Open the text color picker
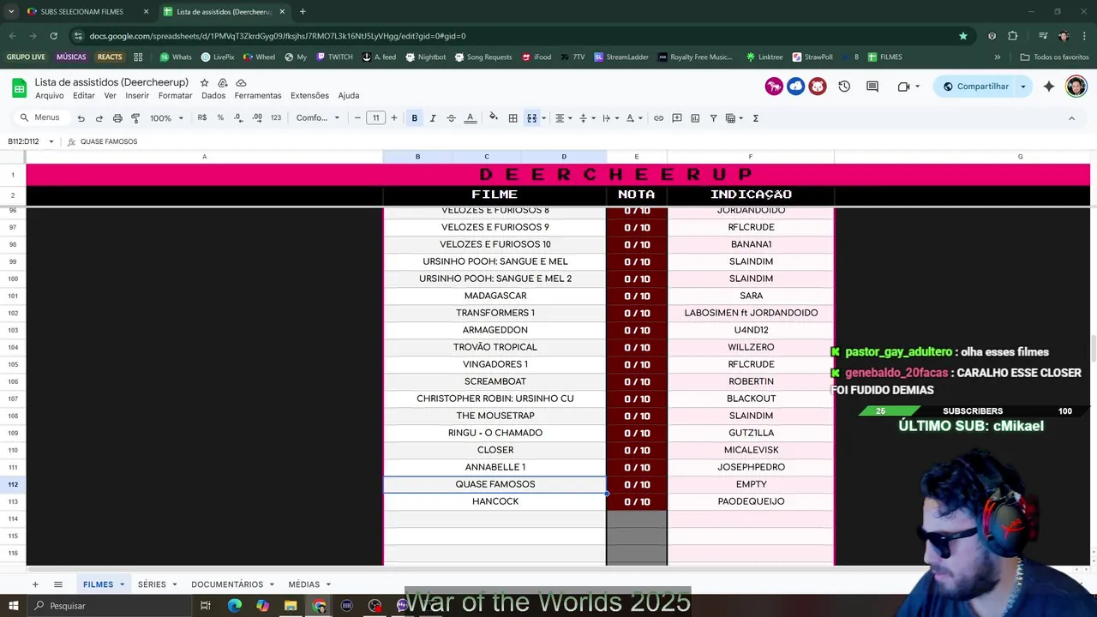This screenshot has height=617, width=1097. click(x=470, y=118)
